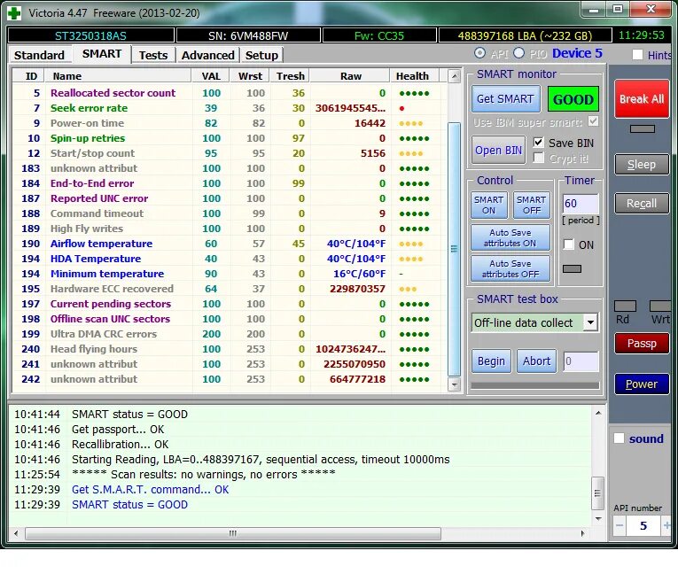678x574 pixels.
Task: Click the log horizontal scrollbar thumb
Action: 233,533
